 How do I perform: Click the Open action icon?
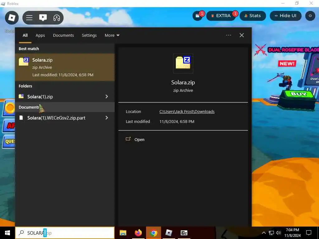(x=128, y=139)
